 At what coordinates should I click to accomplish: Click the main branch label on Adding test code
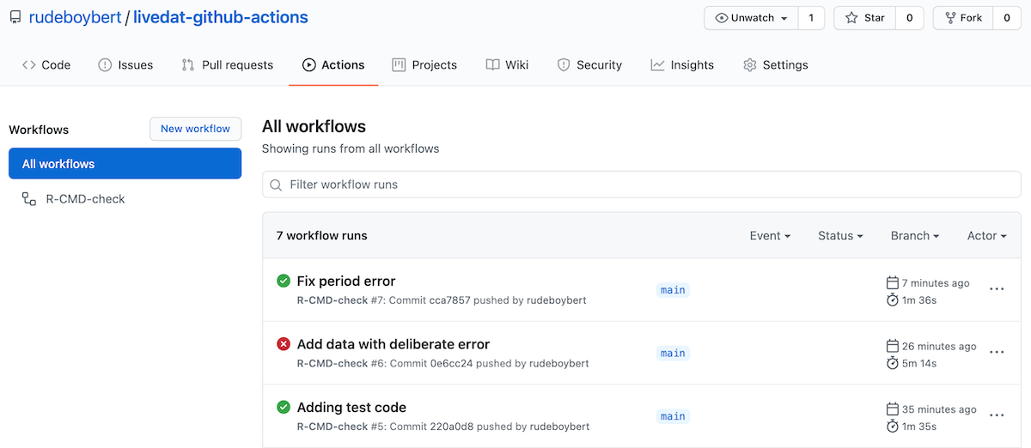673,416
